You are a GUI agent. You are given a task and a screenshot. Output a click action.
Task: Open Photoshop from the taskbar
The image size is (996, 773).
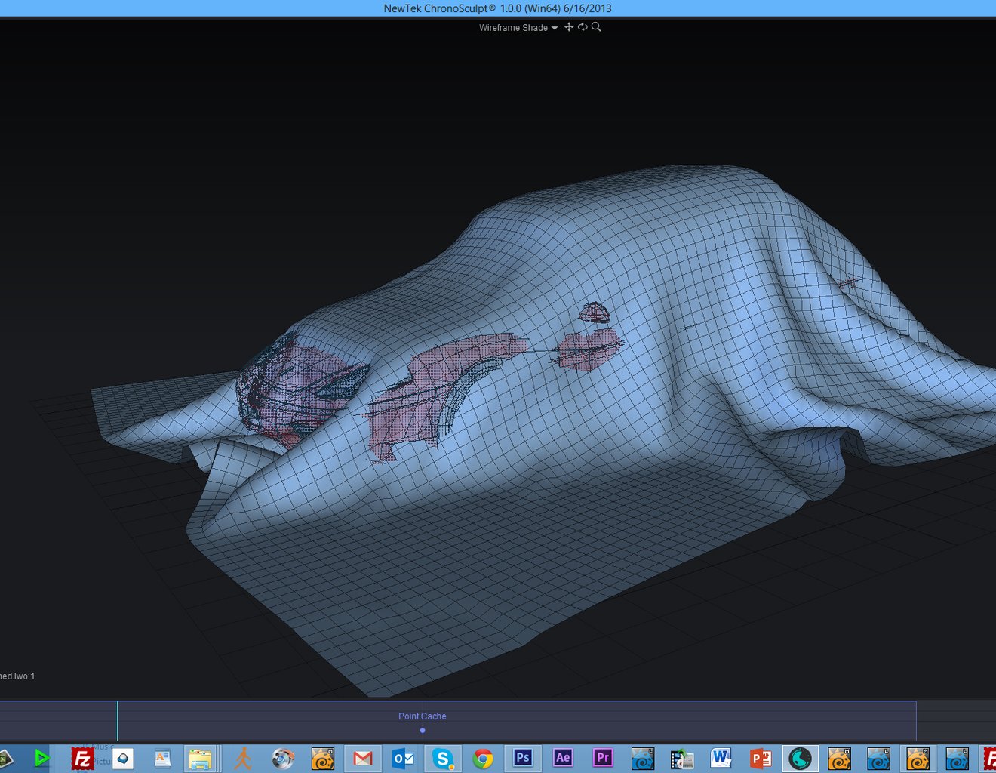click(x=523, y=758)
